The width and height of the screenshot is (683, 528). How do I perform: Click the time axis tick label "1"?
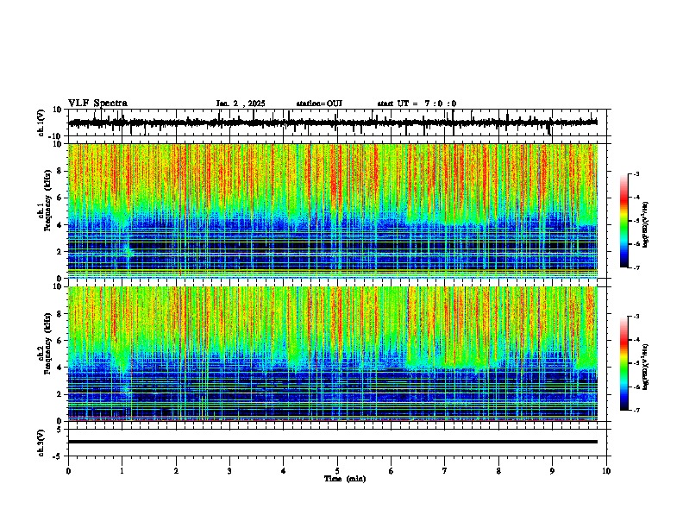point(122,471)
